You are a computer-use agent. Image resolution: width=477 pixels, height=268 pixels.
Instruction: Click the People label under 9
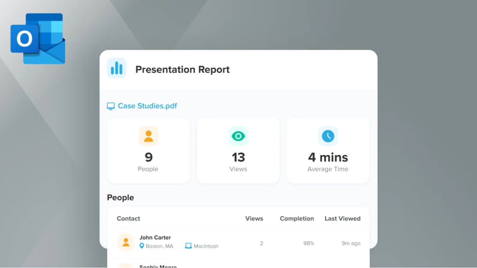pyautogui.click(x=148, y=169)
